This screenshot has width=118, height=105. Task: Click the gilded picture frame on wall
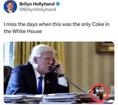[x=105, y=47]
